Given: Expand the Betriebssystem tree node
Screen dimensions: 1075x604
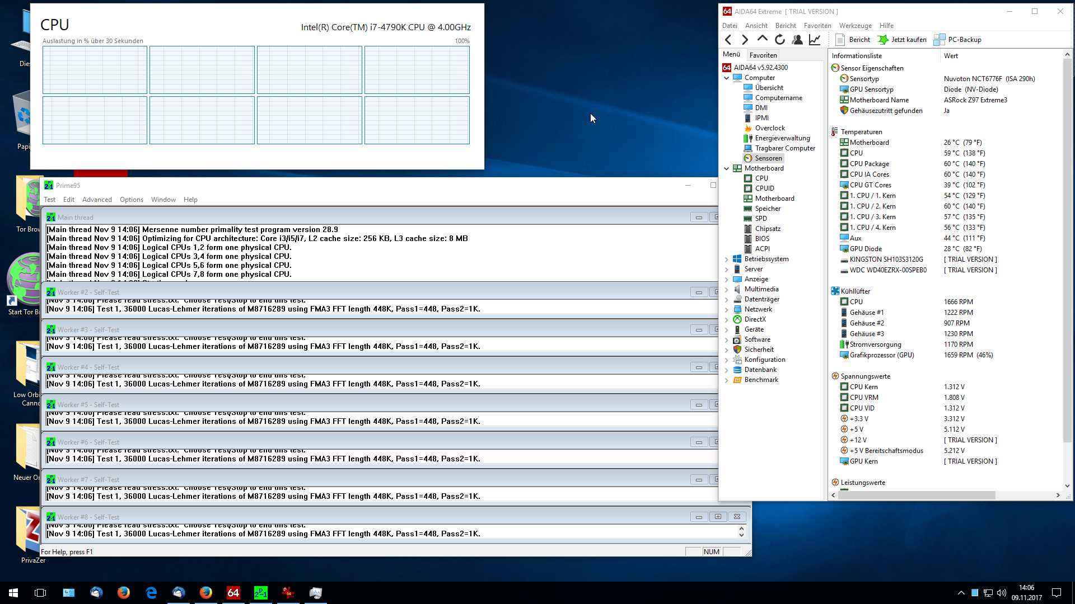Looking at the screenshot, I should [727, 259].
